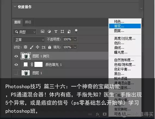This screenshot has height=119, width=155.
Task: Click the pixel layer filter icon
Action: coord(43,32)
